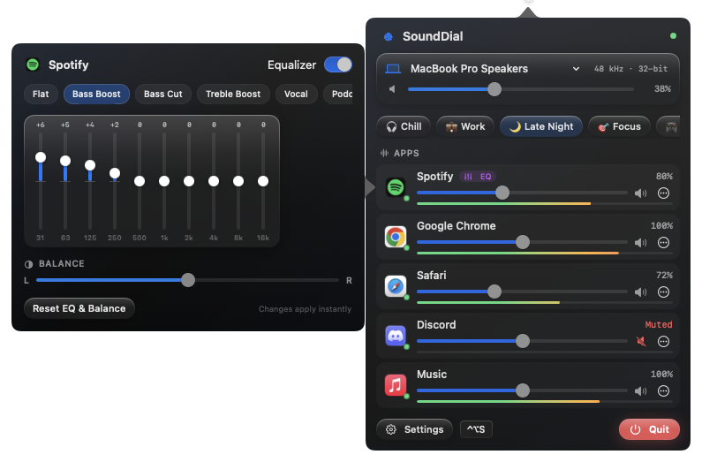The image size is (702, 462).
Task: Click the Spotify app icon in apps list
Action: pyautogui.click(x=396, y=187)
